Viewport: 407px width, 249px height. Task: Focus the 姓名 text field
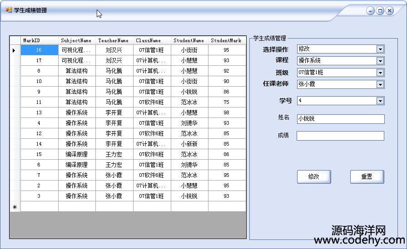point(340,119)
